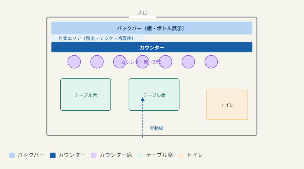Select the 作業エリア(製氷・シンク・冷蔵庫) block
304x169 pixels.
(97, 38)
